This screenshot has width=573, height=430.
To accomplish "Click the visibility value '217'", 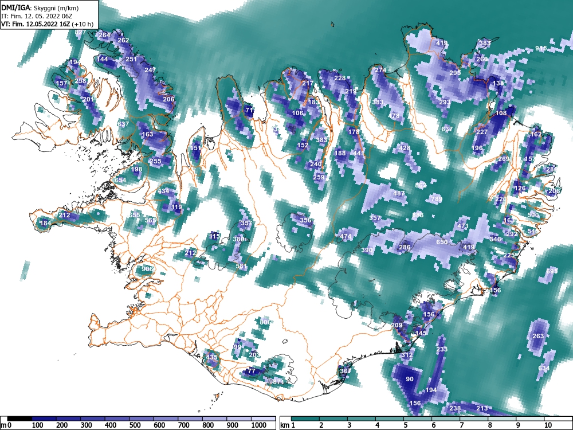I will tap(308, 83).
